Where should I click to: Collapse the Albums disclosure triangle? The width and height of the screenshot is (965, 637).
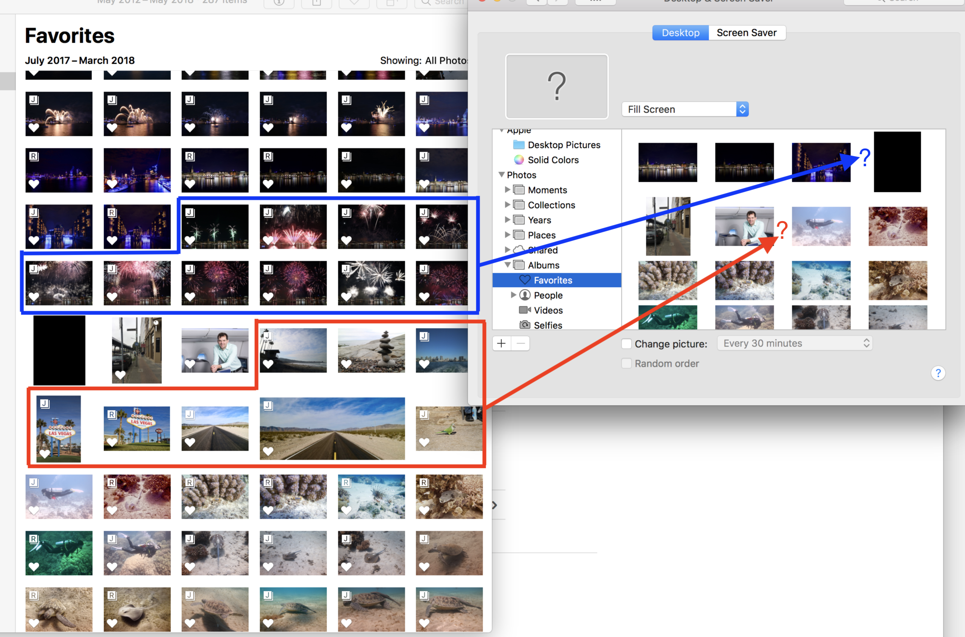tap(507, 265)
